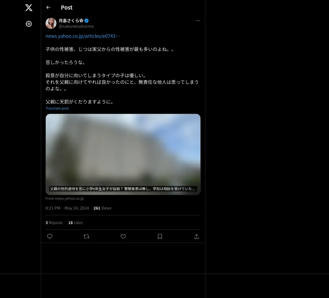Like the post with the heart icon
The width and height of the screenshot is (329, 298).
(x=123, y=236)
